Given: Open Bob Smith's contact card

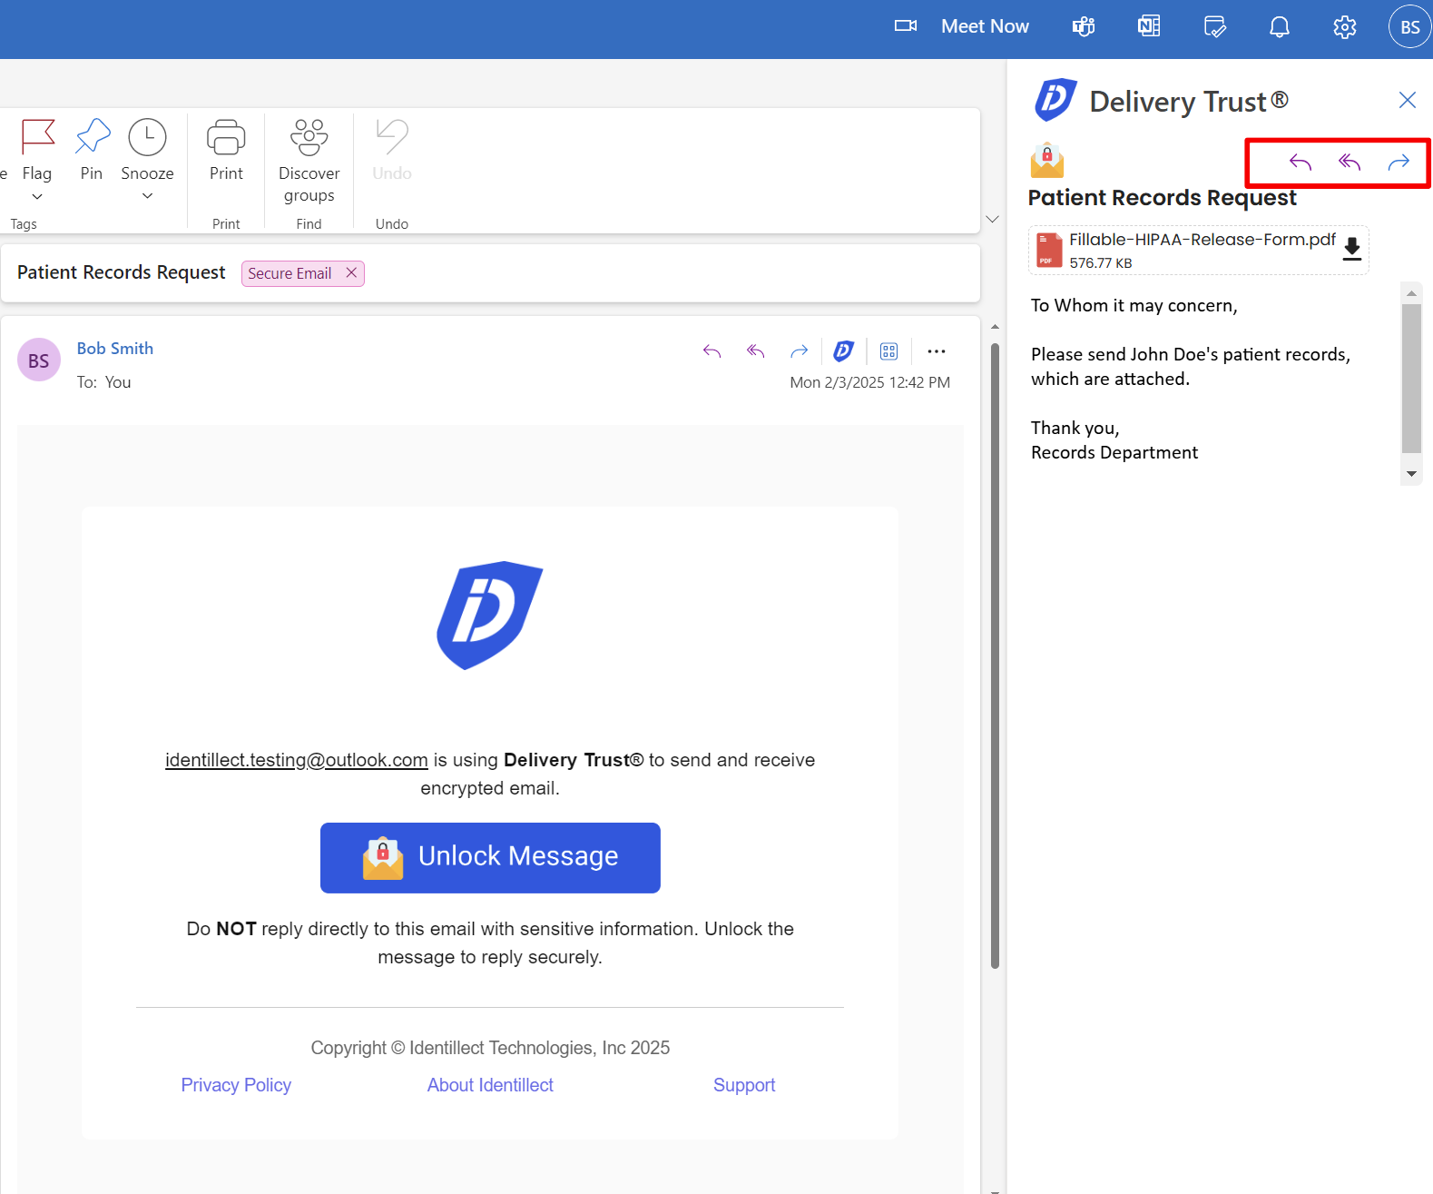Looking at the screenshot, I should point(115,349).
